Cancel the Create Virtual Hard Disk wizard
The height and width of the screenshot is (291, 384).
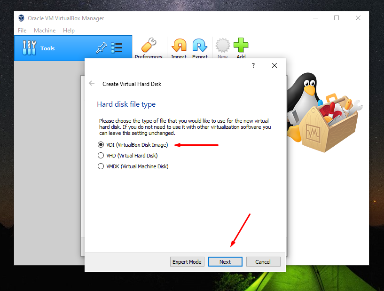click(263, 261)
